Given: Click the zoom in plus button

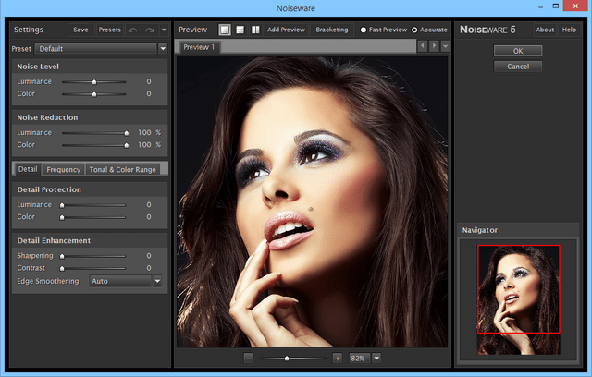Looking at the screenshot, I should point(337,358).
